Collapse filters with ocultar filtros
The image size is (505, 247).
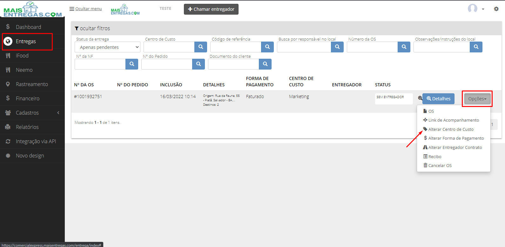(x=92, y=28)
